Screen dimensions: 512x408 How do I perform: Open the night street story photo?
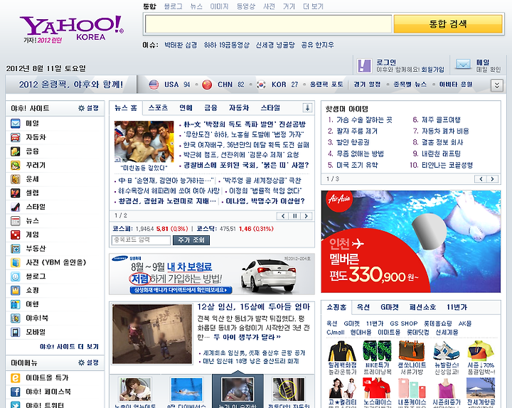[x=152, y=334]
